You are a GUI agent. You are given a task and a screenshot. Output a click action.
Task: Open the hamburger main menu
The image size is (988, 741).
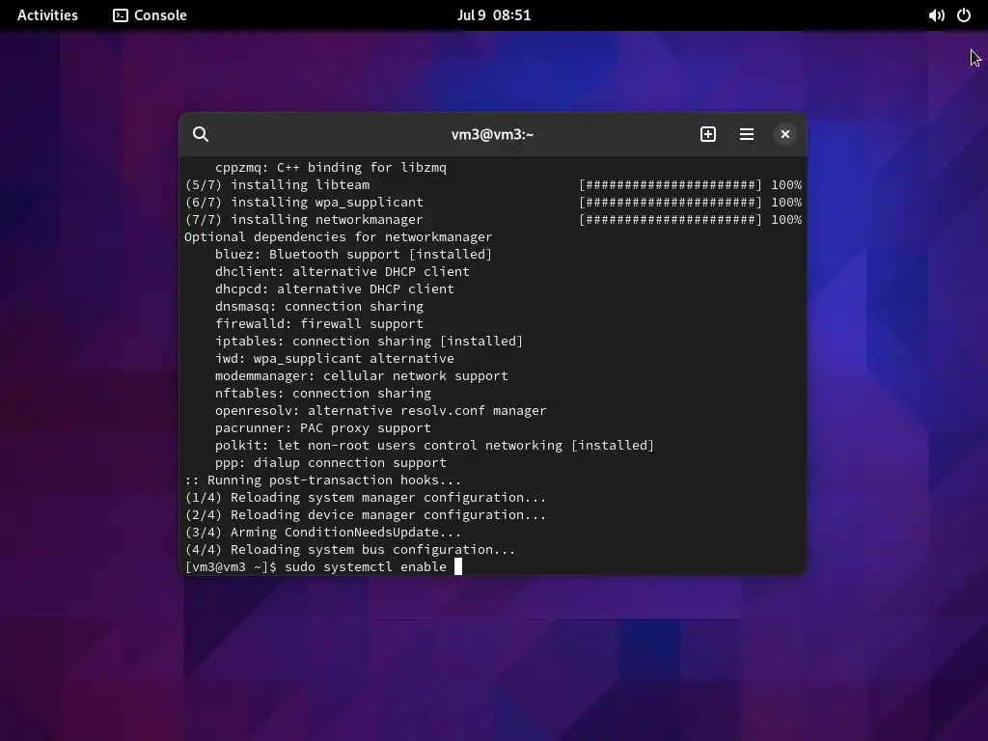pos(747,134)
